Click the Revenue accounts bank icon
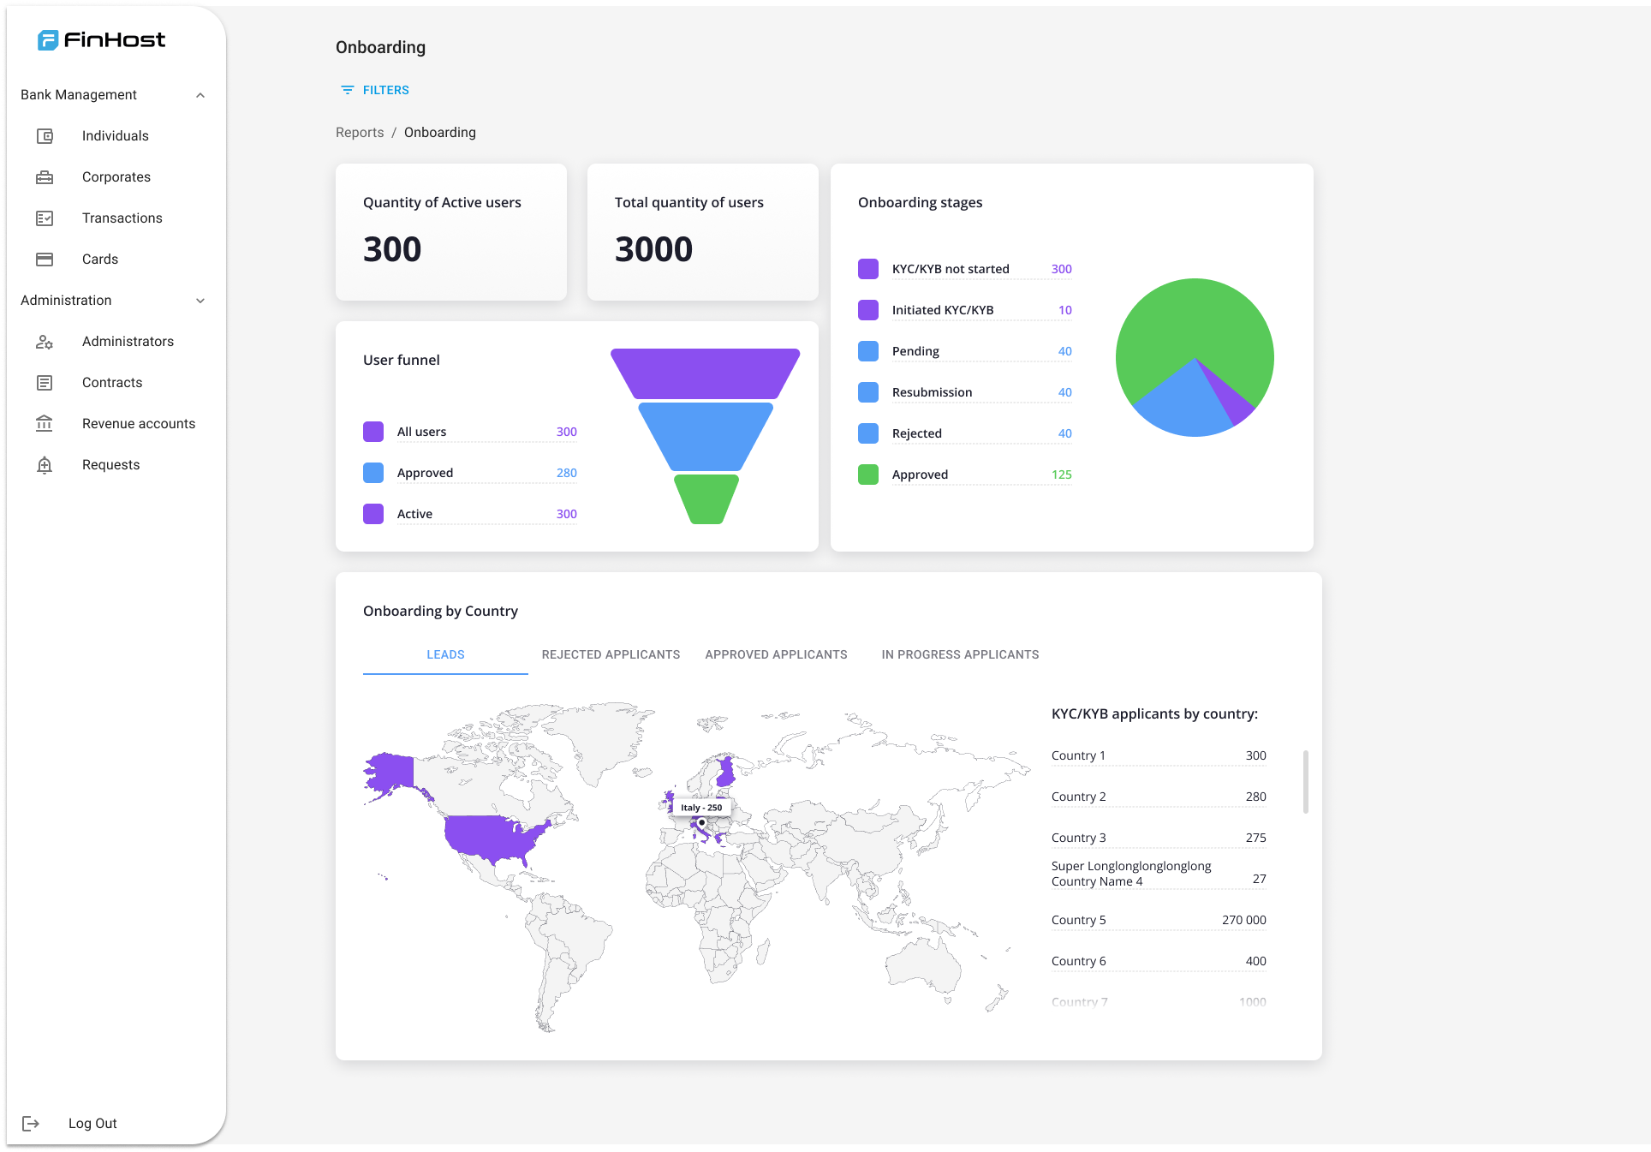1651x1152 pixels. tap(45, 424)
